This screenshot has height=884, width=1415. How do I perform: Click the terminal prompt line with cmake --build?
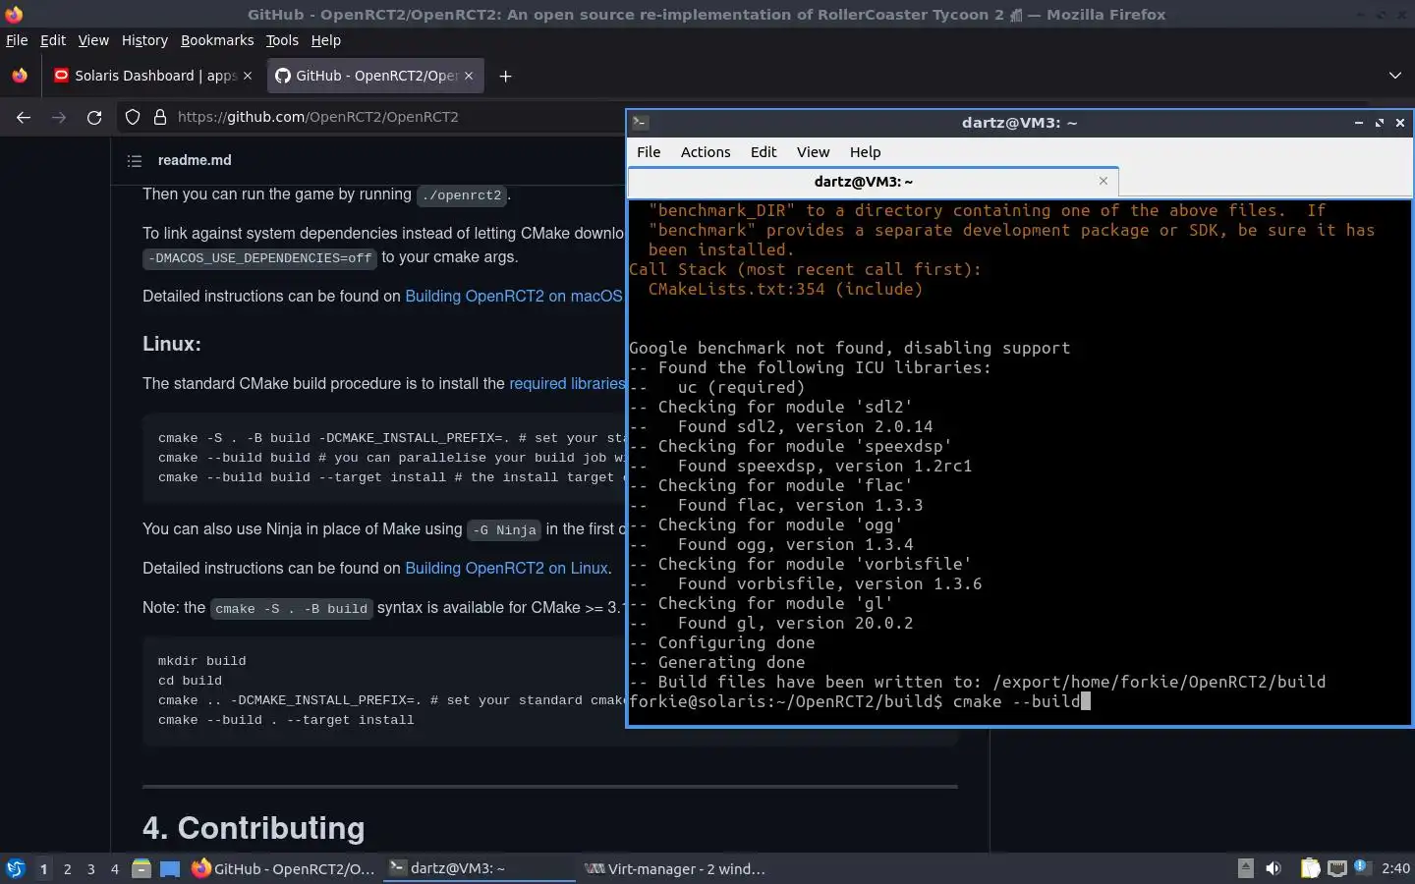(x=860, y=701)
